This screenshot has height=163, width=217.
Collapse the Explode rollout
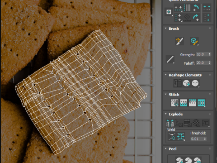click(x=165, y=114)
